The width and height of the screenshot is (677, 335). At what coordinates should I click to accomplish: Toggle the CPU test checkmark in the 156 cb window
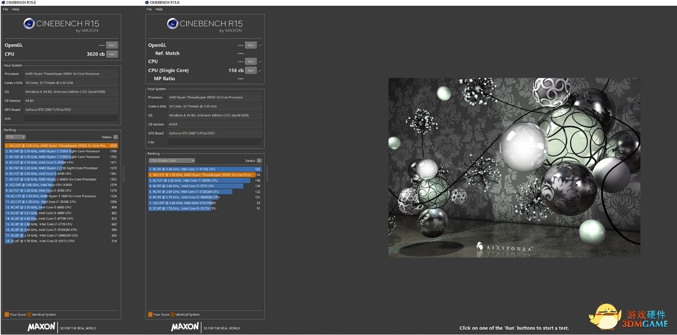260,61
